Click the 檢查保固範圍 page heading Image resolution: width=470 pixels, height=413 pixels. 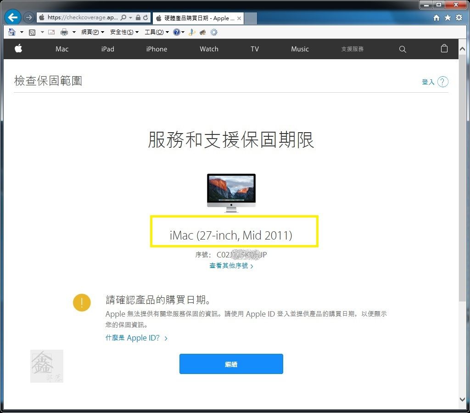coord(48,81)
